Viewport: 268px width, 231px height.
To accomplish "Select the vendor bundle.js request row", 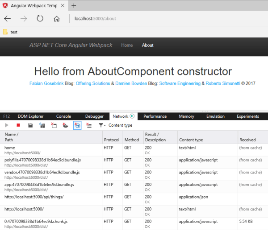I will [134, 175].
